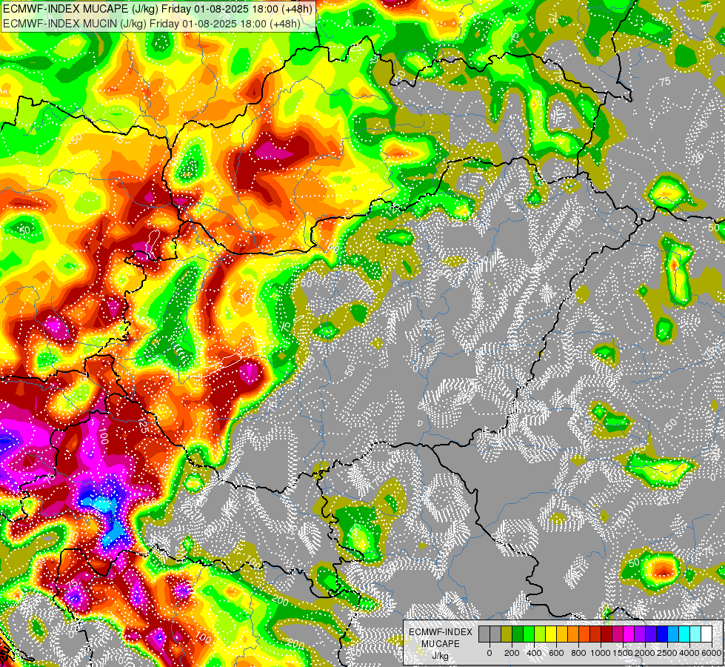725x667 pixels.
Task: Click the 0 value on legend scale
Action: tap(490, 653)
